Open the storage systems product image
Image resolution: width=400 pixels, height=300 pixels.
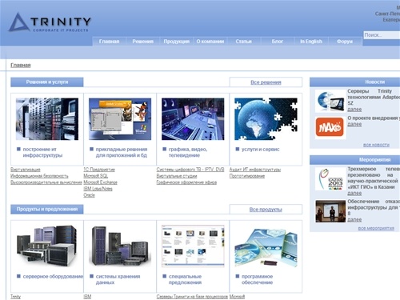pos(120,246)
